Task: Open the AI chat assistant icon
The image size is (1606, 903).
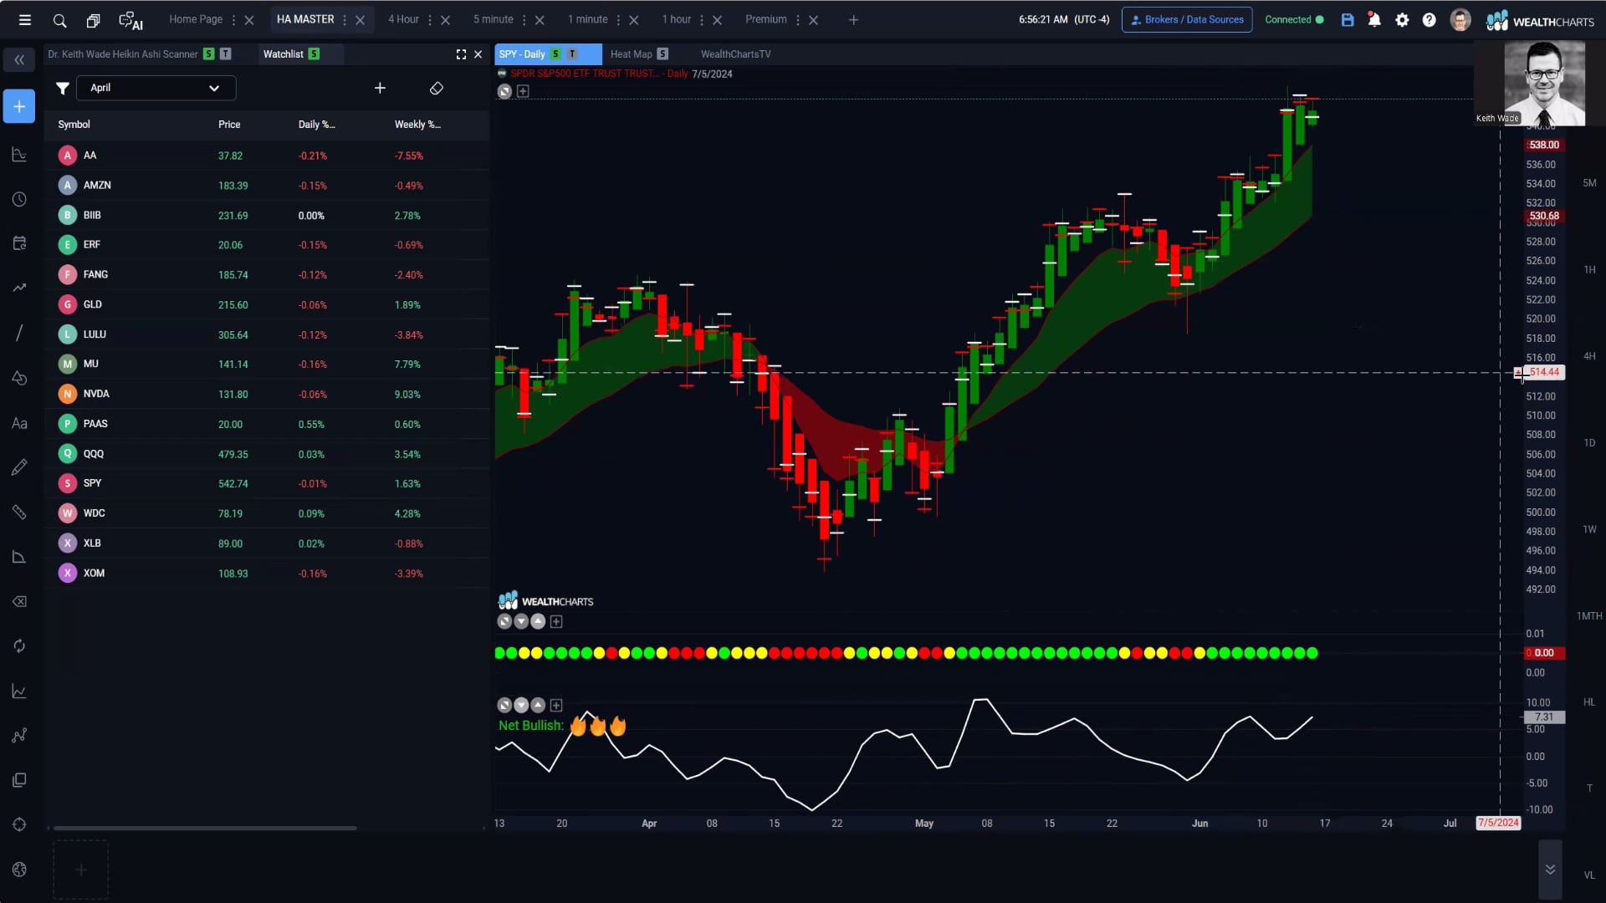Action: [x=130, y=20]
